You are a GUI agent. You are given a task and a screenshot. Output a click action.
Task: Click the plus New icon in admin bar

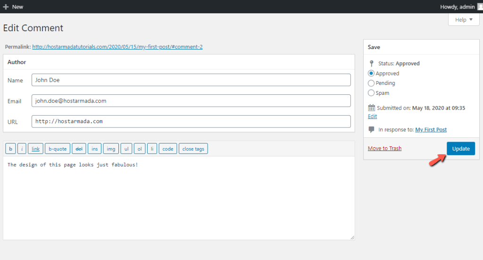pyautogui.click(x=6, y=7)
